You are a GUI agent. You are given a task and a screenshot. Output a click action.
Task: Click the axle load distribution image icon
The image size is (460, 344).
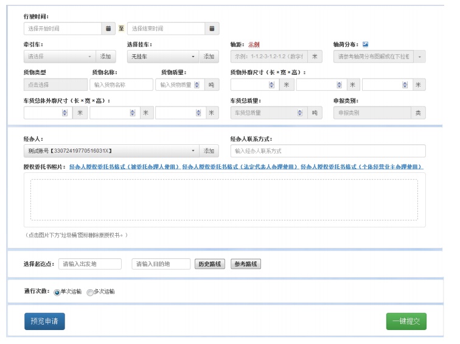click(365, 44)
